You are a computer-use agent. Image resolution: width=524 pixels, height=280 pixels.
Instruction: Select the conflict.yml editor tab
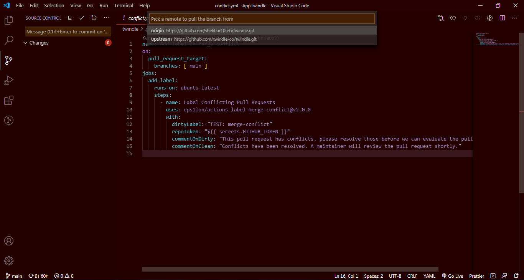point(132,18)
